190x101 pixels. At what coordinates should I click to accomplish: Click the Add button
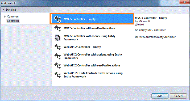160,96
